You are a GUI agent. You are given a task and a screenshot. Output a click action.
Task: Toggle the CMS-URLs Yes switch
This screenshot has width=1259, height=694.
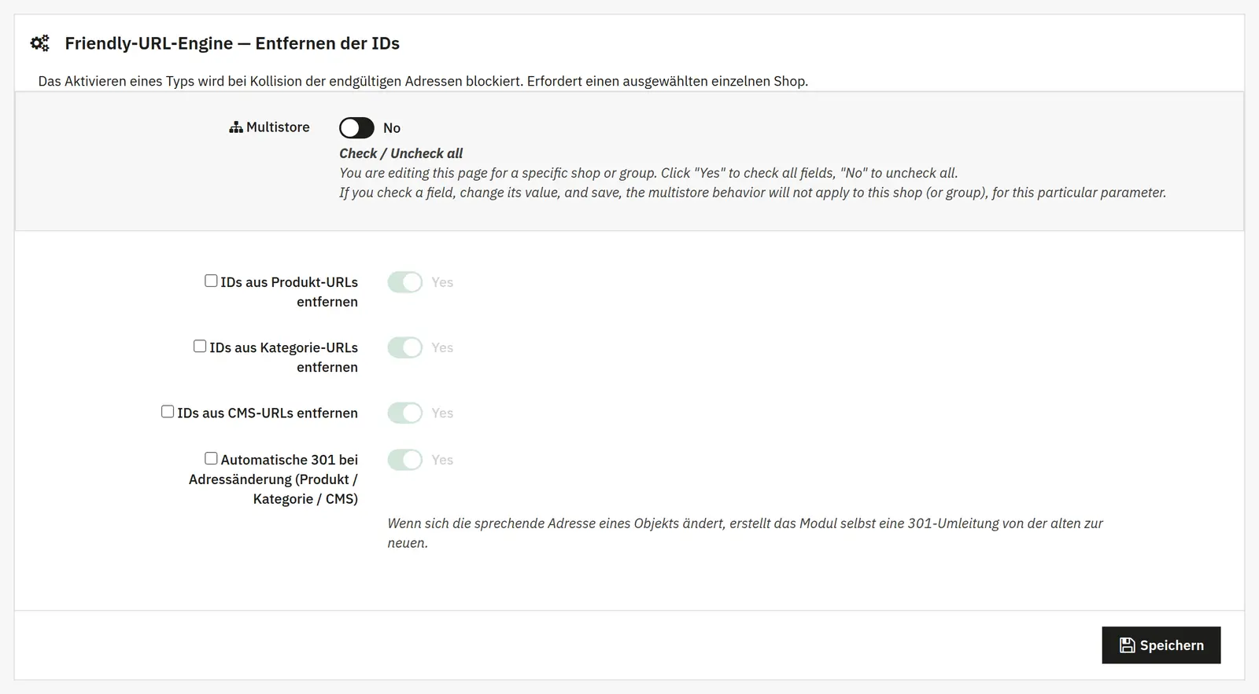click(x=405, y=413)
